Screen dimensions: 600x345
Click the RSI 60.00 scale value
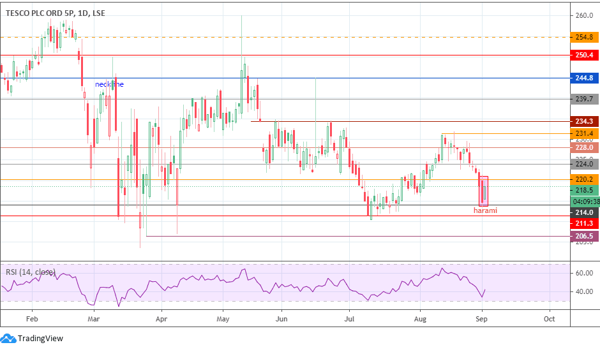click(584, 273)
